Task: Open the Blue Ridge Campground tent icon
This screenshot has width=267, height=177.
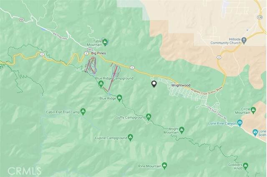Action: coord(101,84)
